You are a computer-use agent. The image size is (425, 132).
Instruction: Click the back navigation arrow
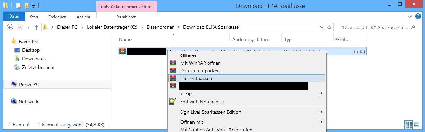pyautogui.click(x=10, y=27)
